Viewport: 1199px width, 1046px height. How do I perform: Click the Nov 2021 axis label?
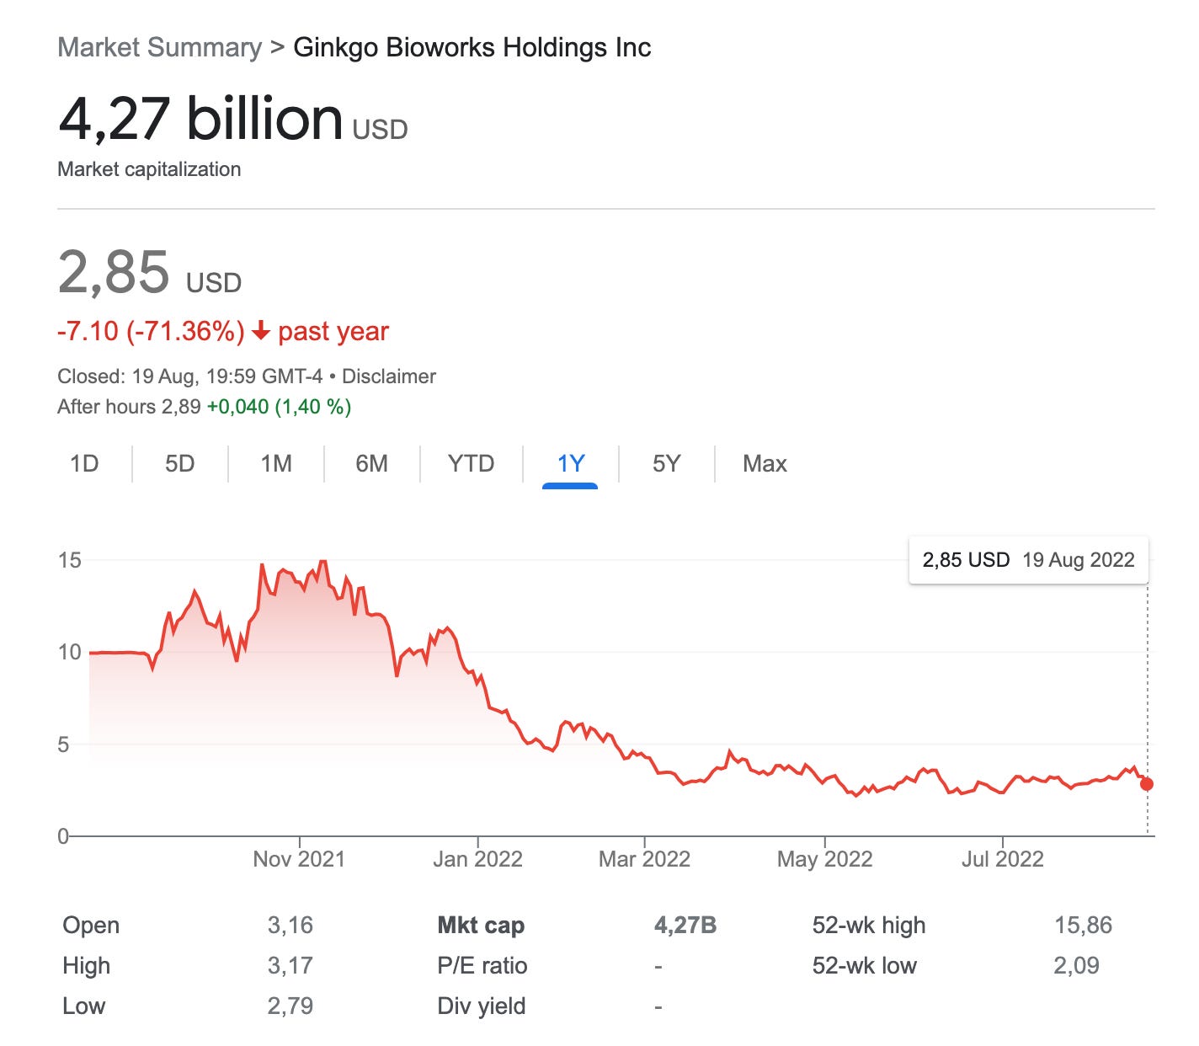click(x=299, y=859)
